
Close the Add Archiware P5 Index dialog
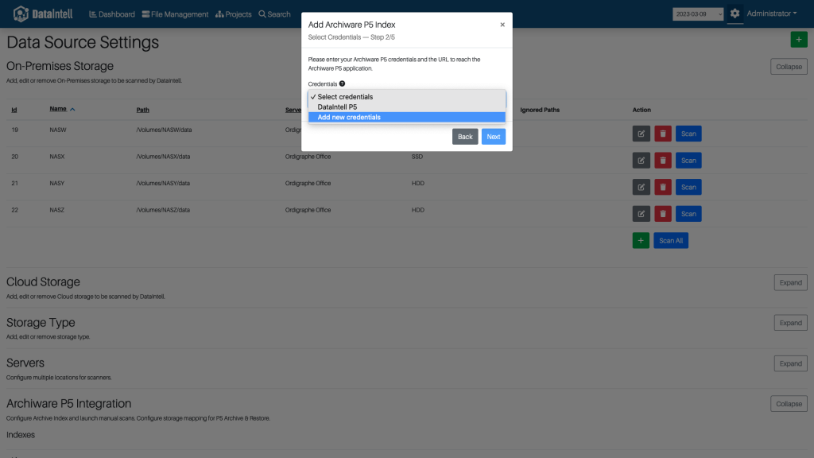click(502, 25)
